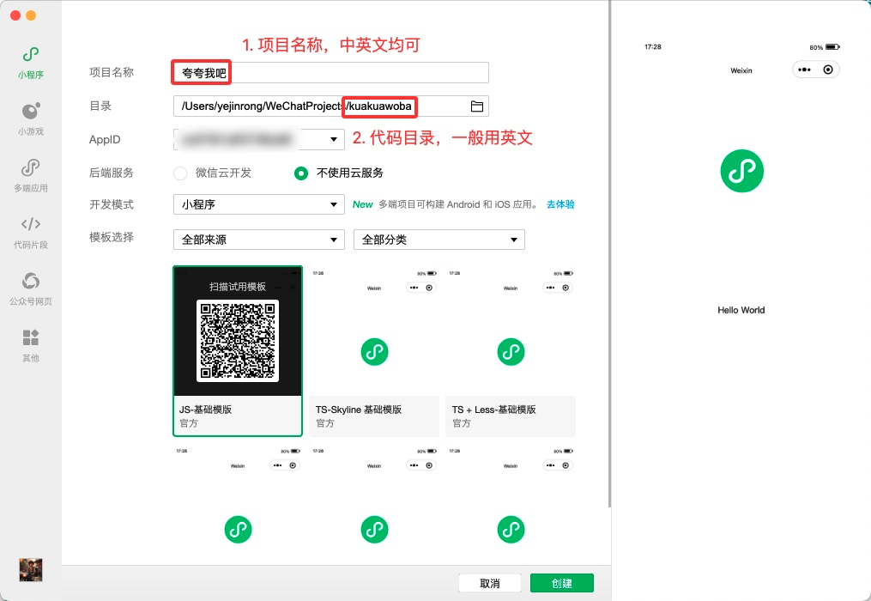Click the New label beside 开发模式
Image resolution: width=871 pixels, height=601 pixels.
coord(363,204)
